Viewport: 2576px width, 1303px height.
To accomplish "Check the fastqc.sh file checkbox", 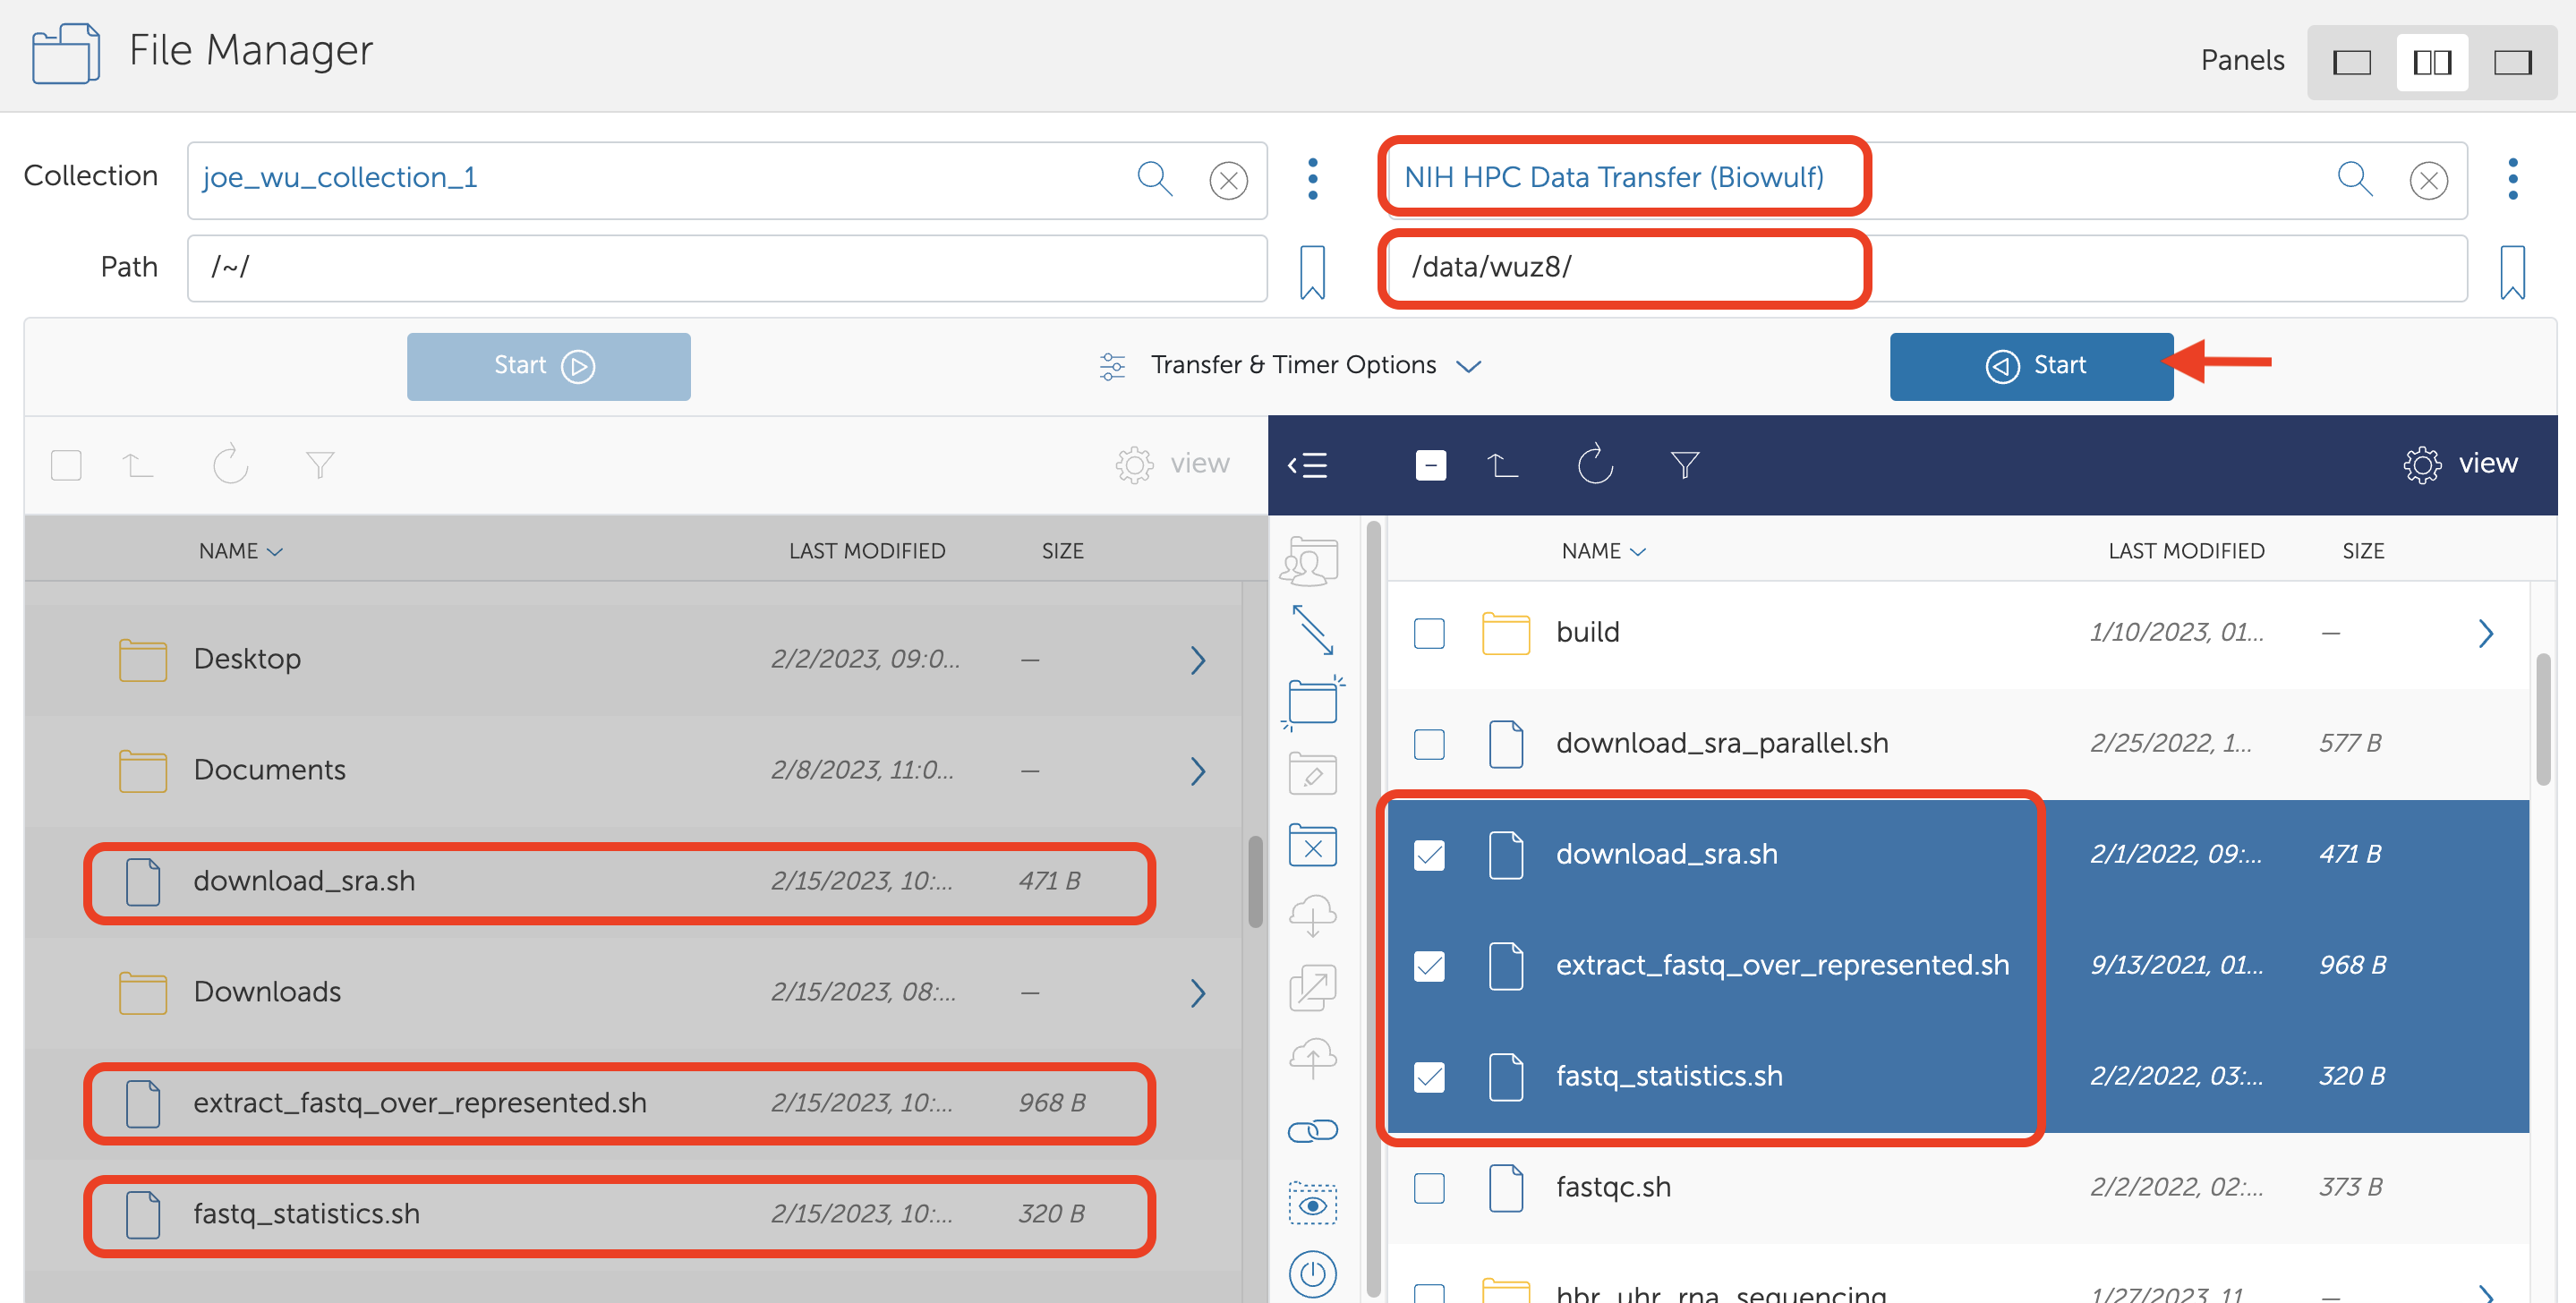I will point(1429,1188).
